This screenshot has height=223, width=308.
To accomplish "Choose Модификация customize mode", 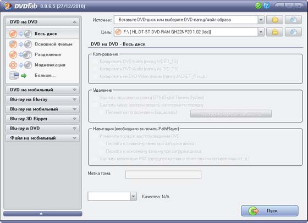I will pos(43,65).
